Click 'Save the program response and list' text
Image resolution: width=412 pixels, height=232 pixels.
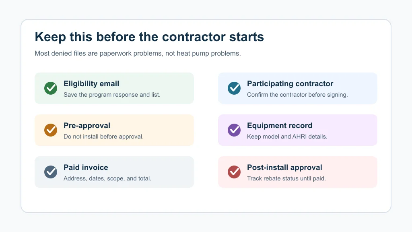point(112,95)
